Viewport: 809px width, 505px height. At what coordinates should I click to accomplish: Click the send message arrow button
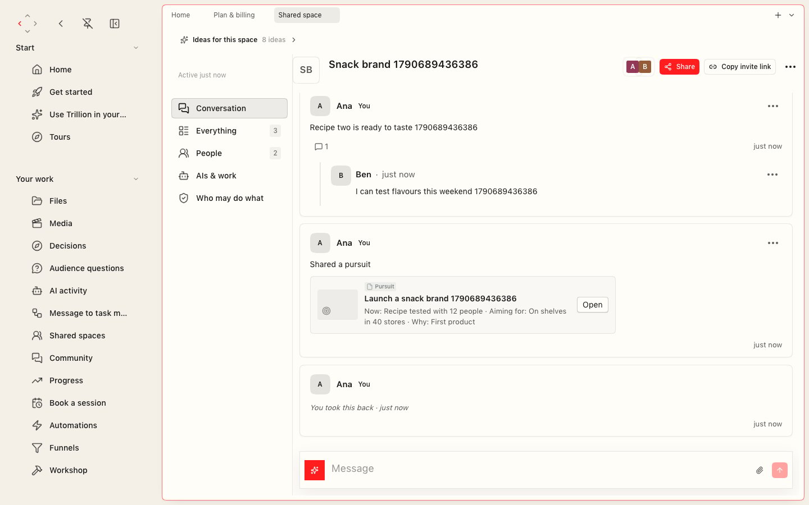(780, 470)
